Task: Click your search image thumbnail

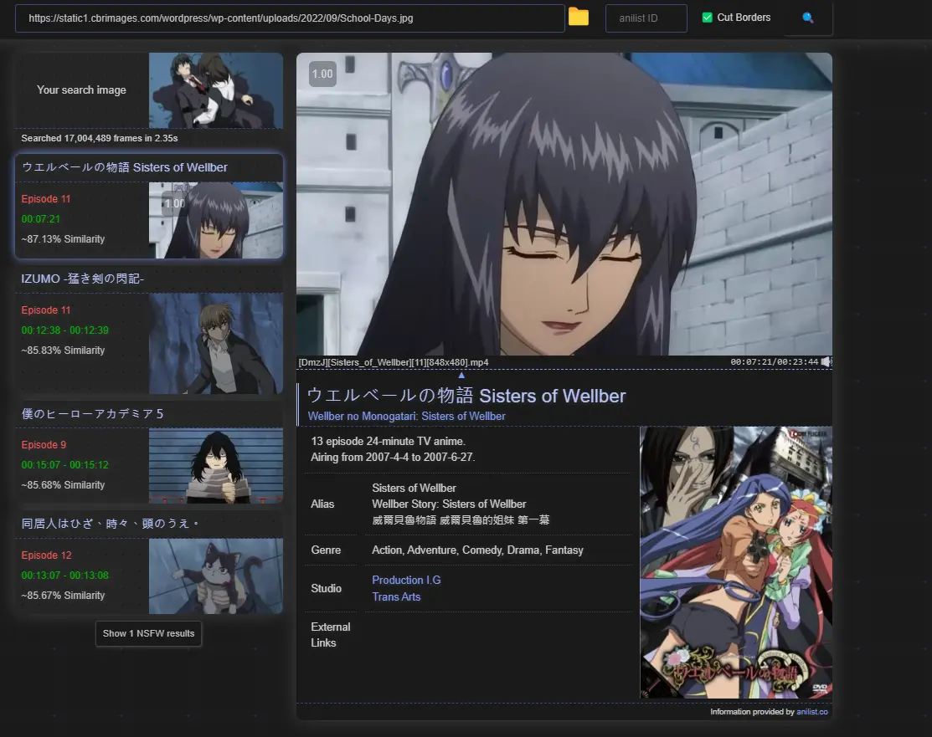Action: tap(216, 90)
